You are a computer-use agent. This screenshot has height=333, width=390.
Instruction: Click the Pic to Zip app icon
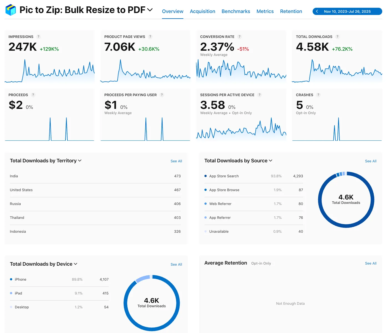[11, 10]
